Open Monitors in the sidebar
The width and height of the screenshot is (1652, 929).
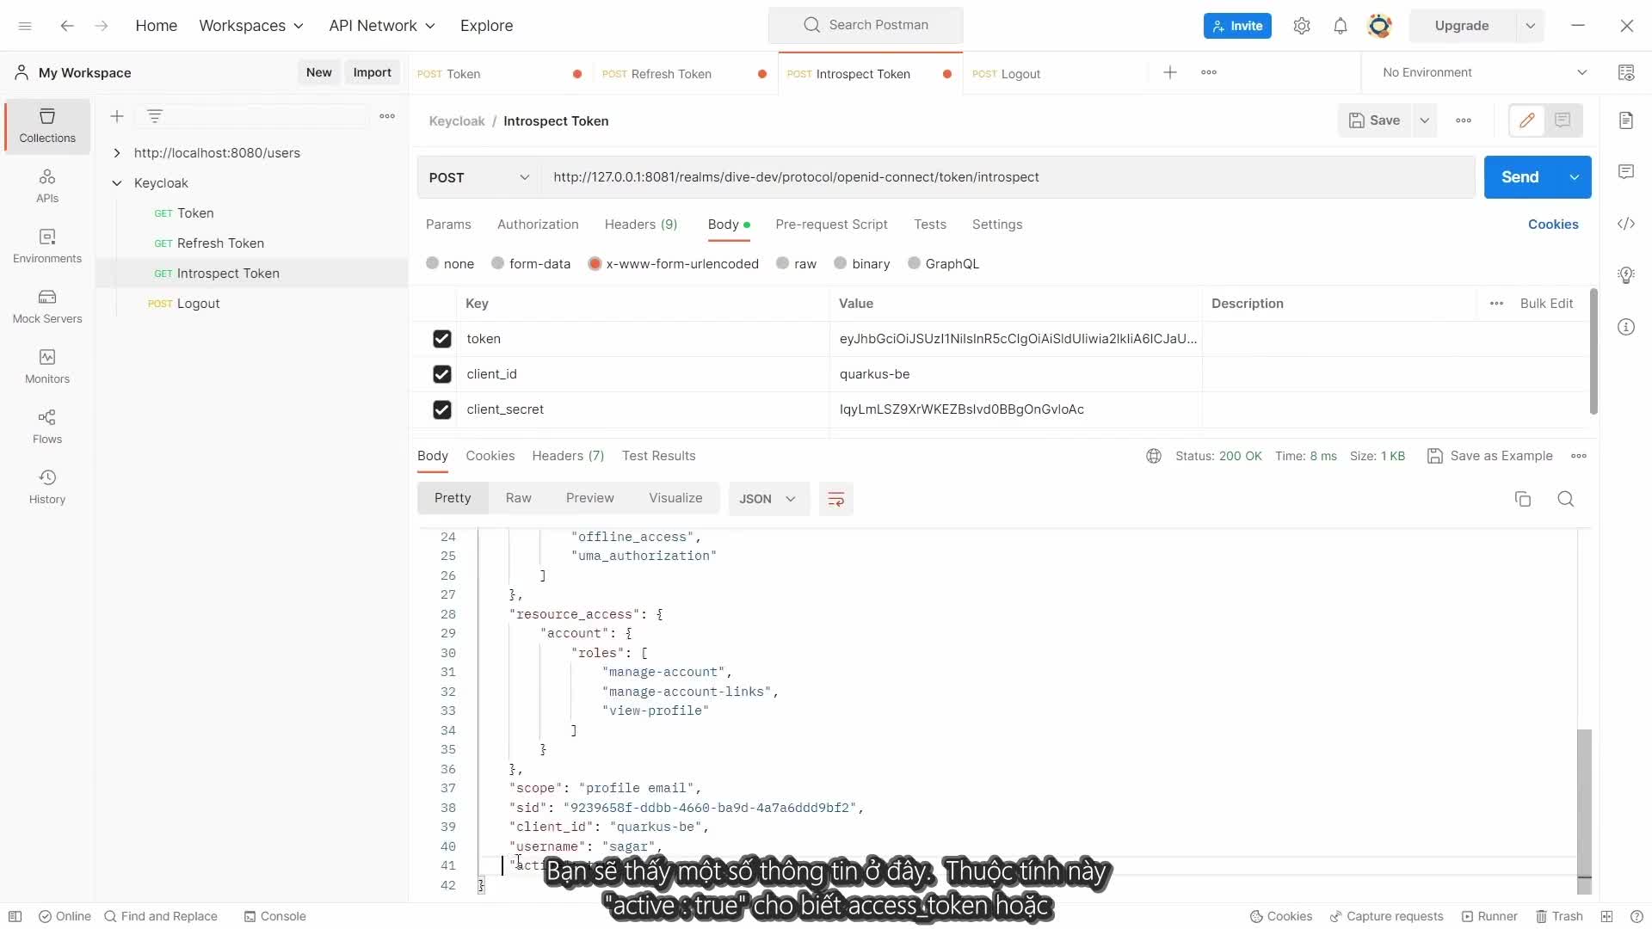click(x=47, y=366)
